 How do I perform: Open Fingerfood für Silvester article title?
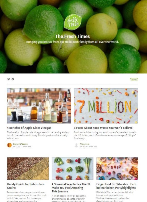pyautogui.click(x=116, y=186)
